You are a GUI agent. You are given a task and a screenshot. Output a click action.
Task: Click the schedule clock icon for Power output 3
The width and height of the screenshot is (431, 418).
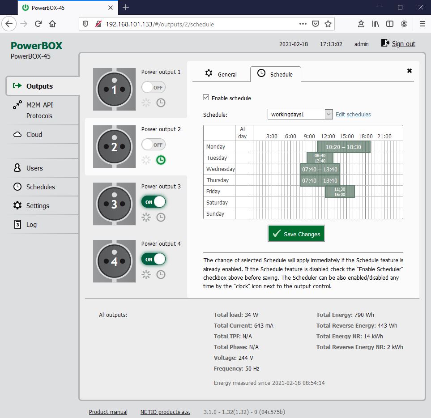point(161,218)
